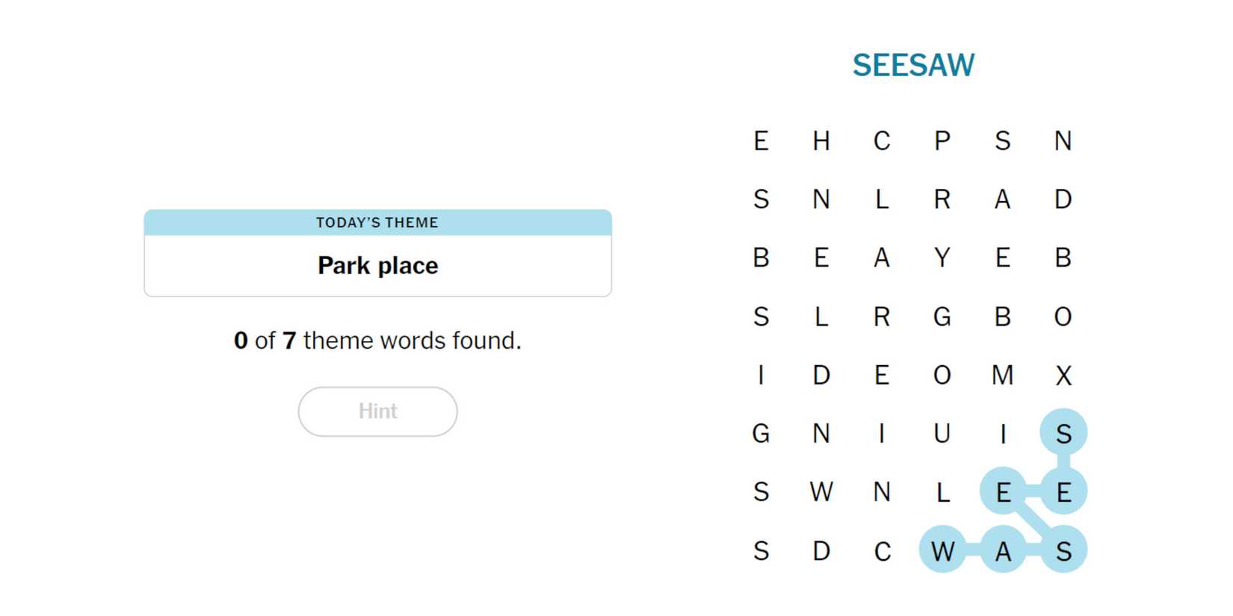Tap the letter P tile
This screenshot has height=616, width=1233.
tap(942, 140)
